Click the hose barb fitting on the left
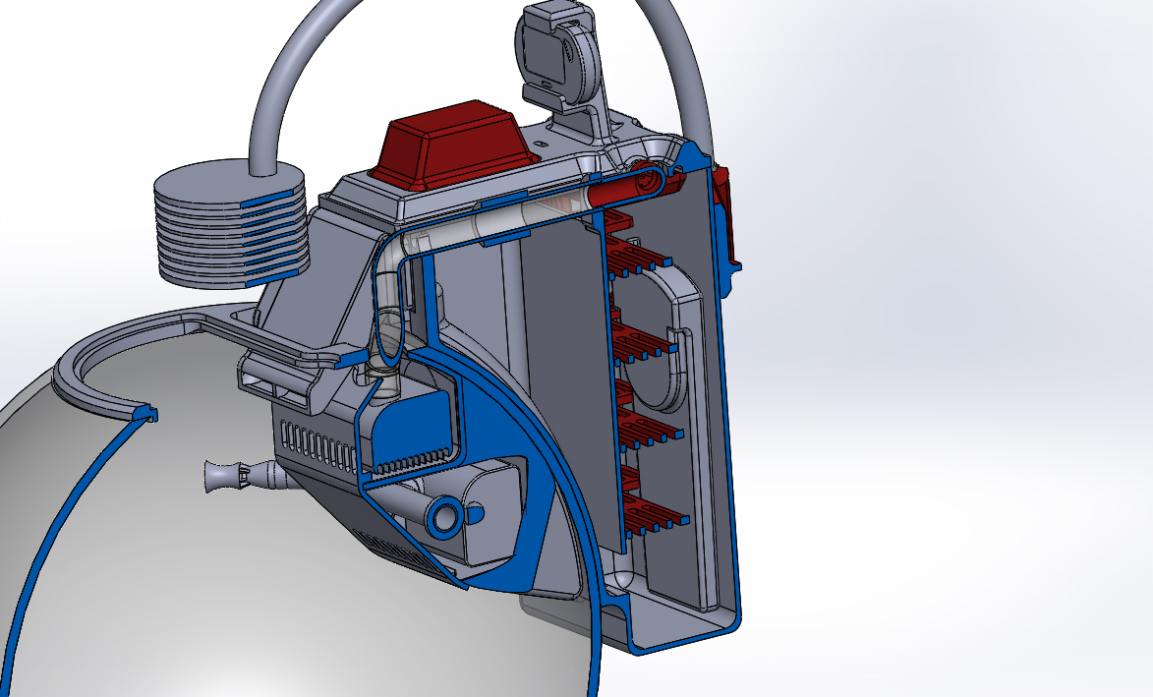Image resolution: width=1153 pixels, height=697 pixels. coord(228,477)
